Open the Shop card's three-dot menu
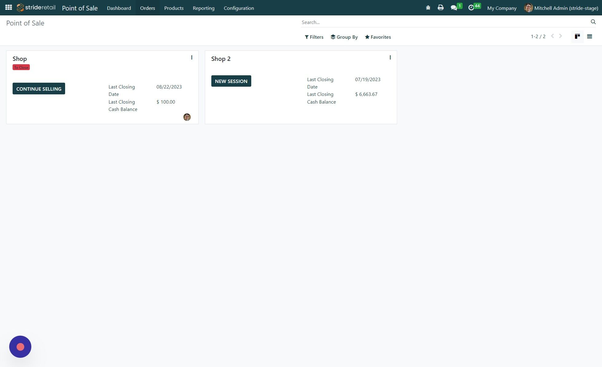Viewport: 602px width, 367px height. tap(192, 57)
